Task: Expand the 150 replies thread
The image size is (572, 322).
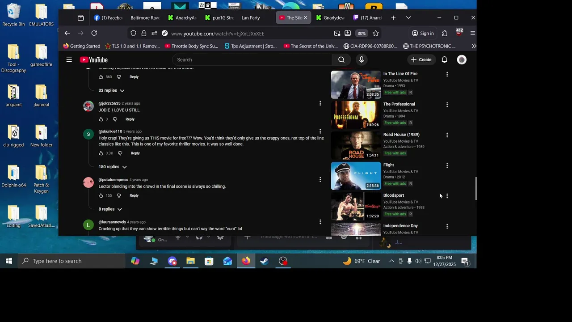Action: 113,167
